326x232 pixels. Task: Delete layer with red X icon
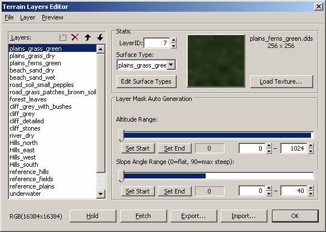pyautogui.click(x=75, y=37)
